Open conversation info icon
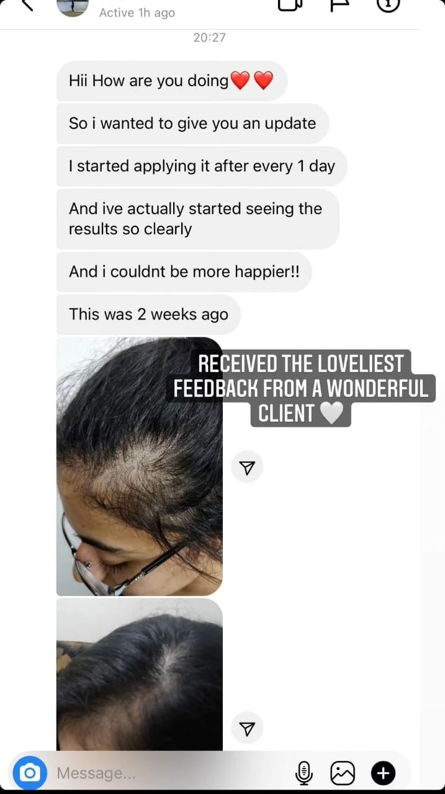Image resolution: width=445 pixels, height=794 pixels. point(389,5)
